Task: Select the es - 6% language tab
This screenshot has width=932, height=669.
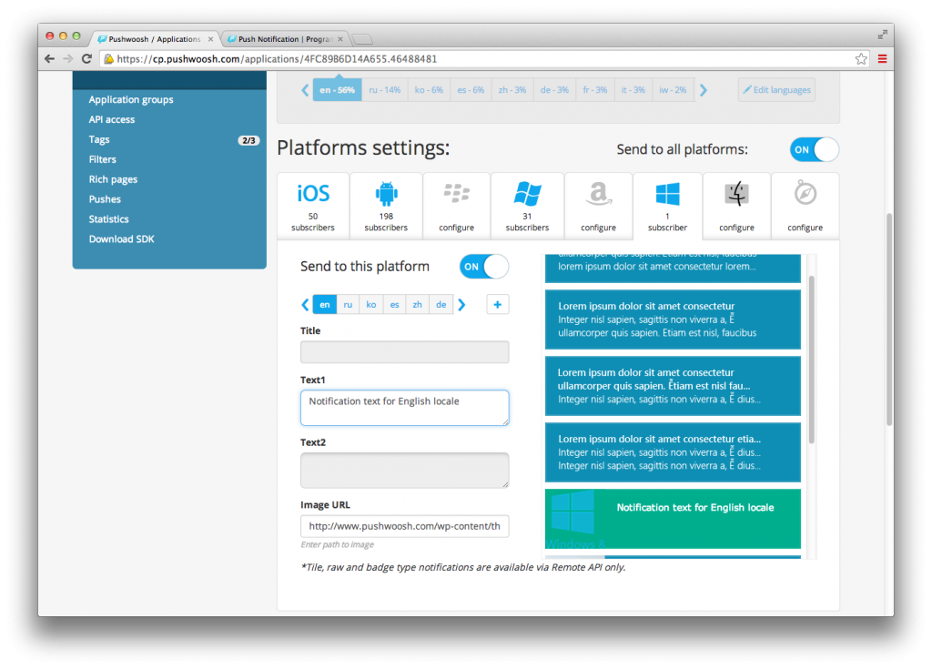Action: pos(471,90)
